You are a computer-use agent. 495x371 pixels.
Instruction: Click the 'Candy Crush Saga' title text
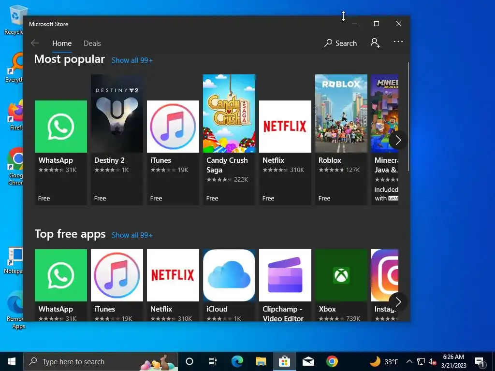point(227,165)
